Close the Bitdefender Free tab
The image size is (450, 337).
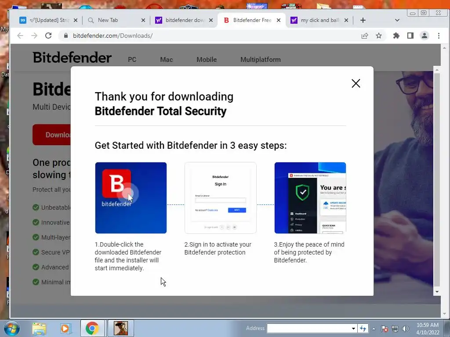278,20
